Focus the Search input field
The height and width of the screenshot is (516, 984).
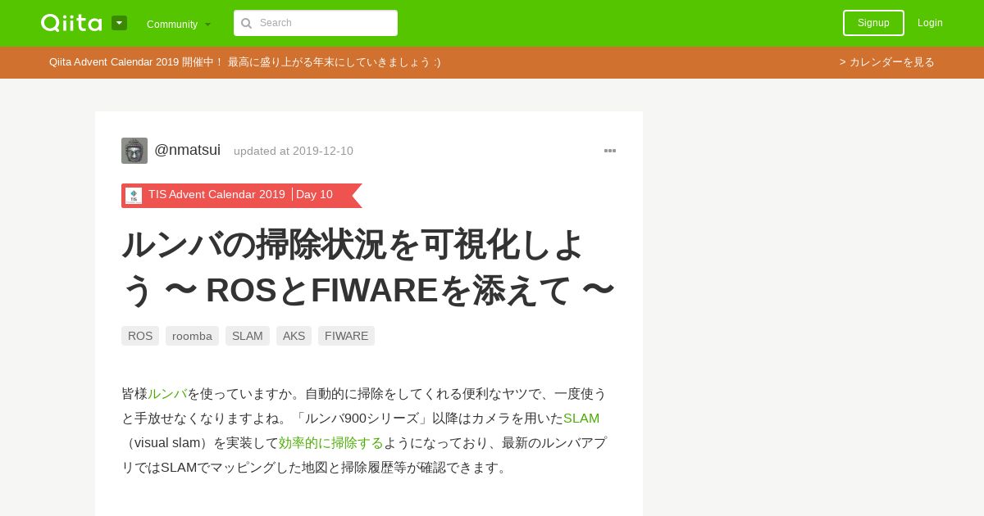click(x=316, y=23)
